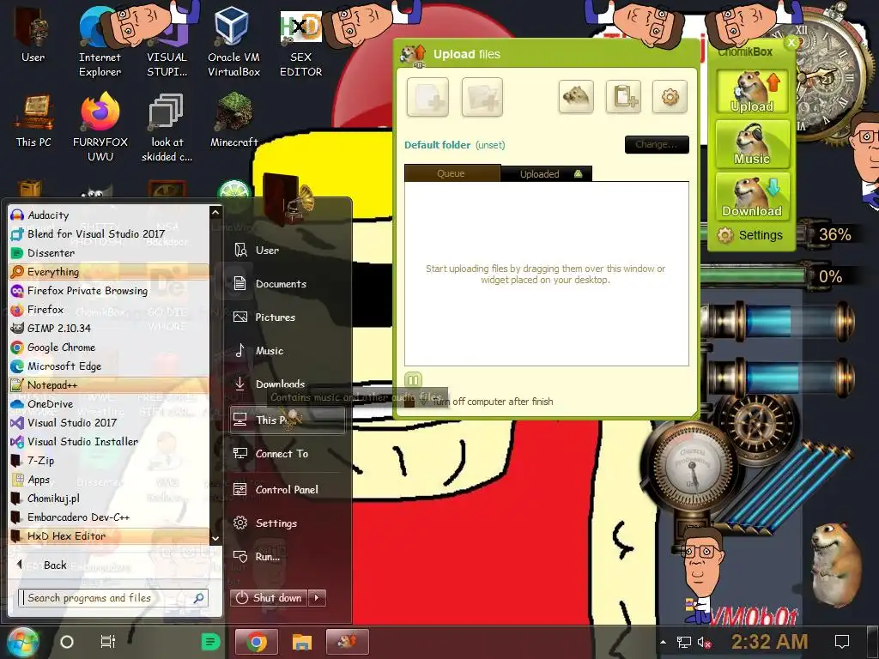This screenshot has width=879, height=659.
Task: Open Task View on the taskbar
Action: coord(107,642)
